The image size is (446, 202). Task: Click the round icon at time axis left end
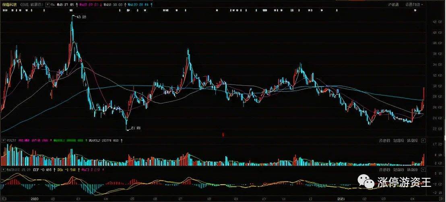(4, 199)
